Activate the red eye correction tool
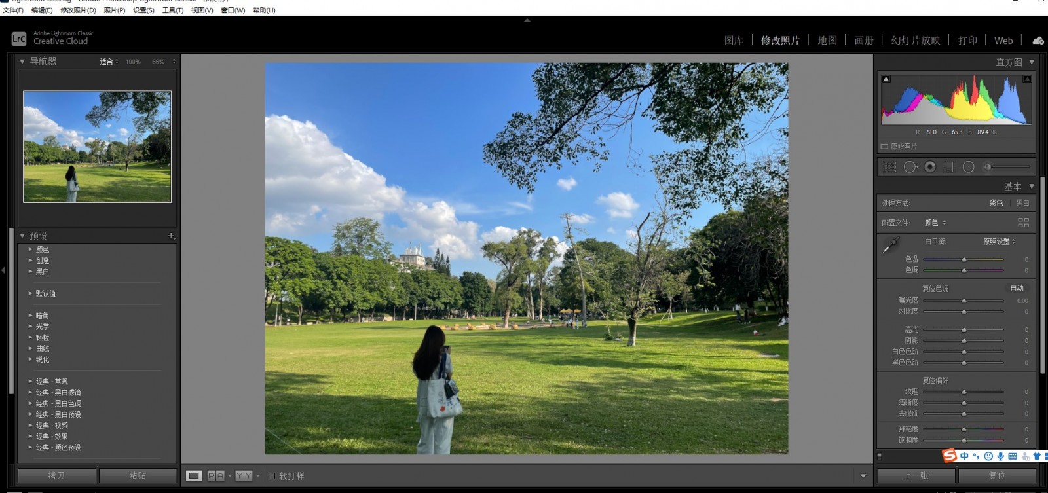Screen dimensions: 1048x493 click(930, 167)
